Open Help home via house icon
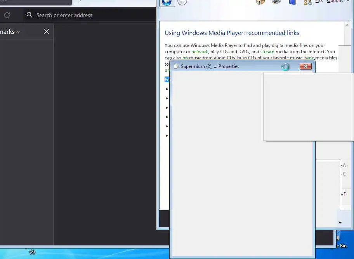 pyautogui.click(x=260, y=2)
